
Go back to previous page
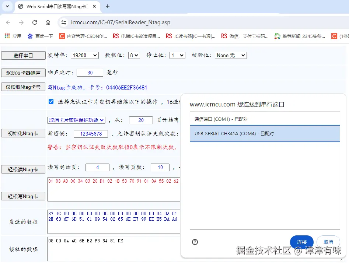coord(8,22)
